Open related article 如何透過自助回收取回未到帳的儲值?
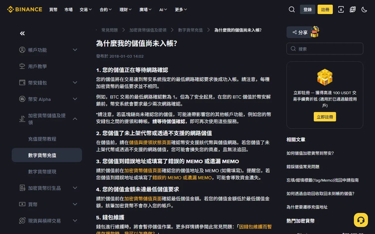The image size is (375, 234). pyautogui.click(x=321, y=193)
